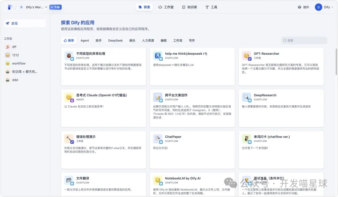Viewport: 338px width, 197px height.
Task: Click the 工作区 section label
Action: click(x=8, y=38)
